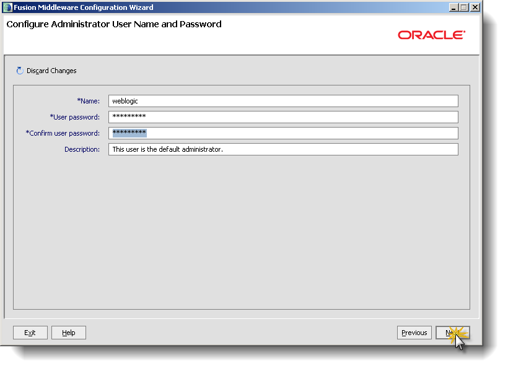Click the red Oracle branding mark
The height and width of the screenshot is (371, 508).
pyautogui.click(x=432, y=35)
